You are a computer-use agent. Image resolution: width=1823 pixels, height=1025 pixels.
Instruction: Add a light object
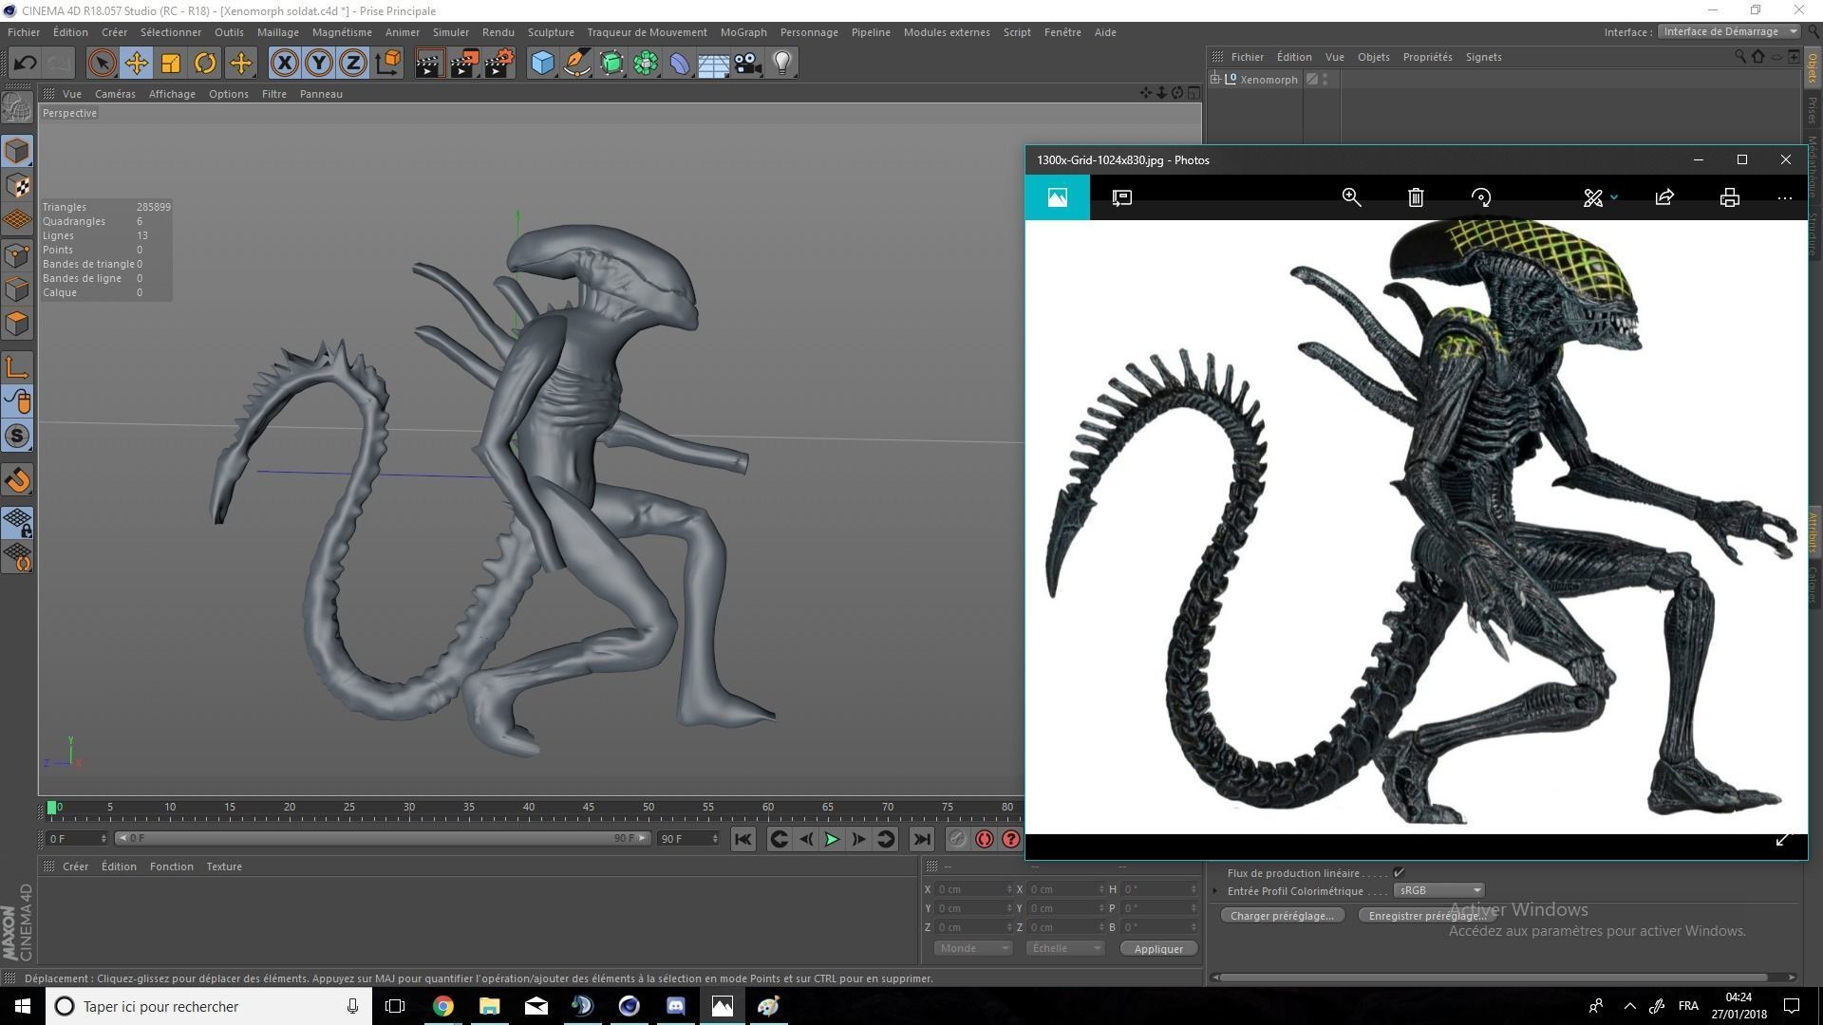pos(781,64)
